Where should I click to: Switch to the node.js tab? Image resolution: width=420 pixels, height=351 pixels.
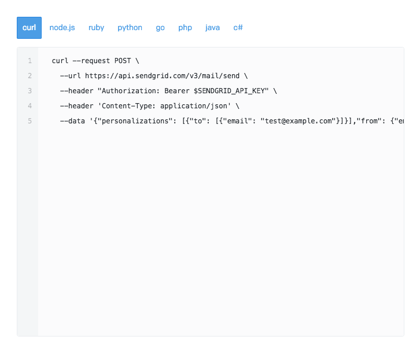[62, 28]
